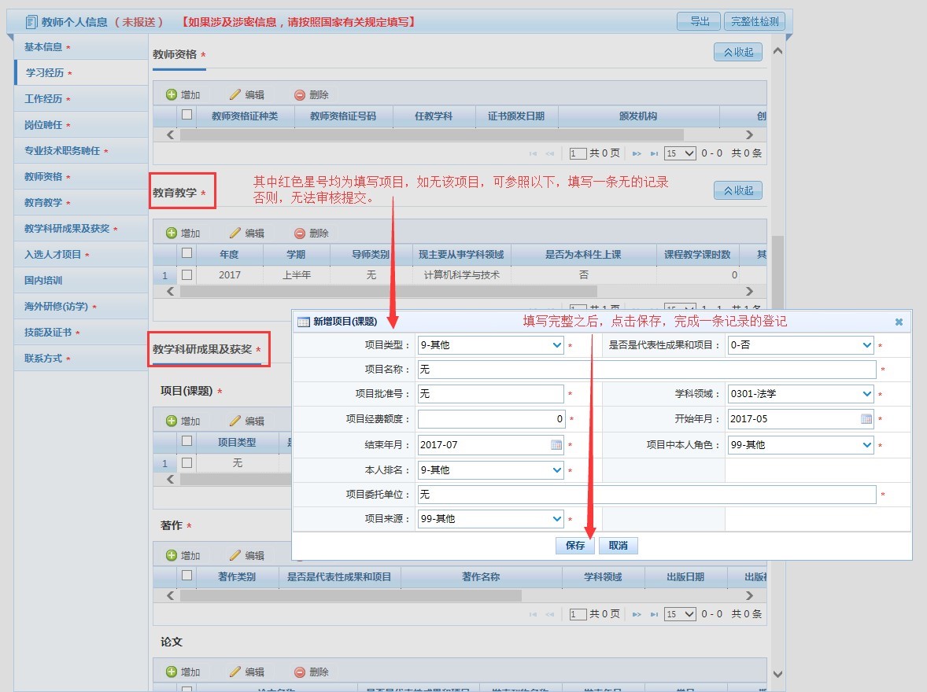Open 入选人才项目 in the left sidebar
Screen dimensions: 927x692
[x=53, y=255]
